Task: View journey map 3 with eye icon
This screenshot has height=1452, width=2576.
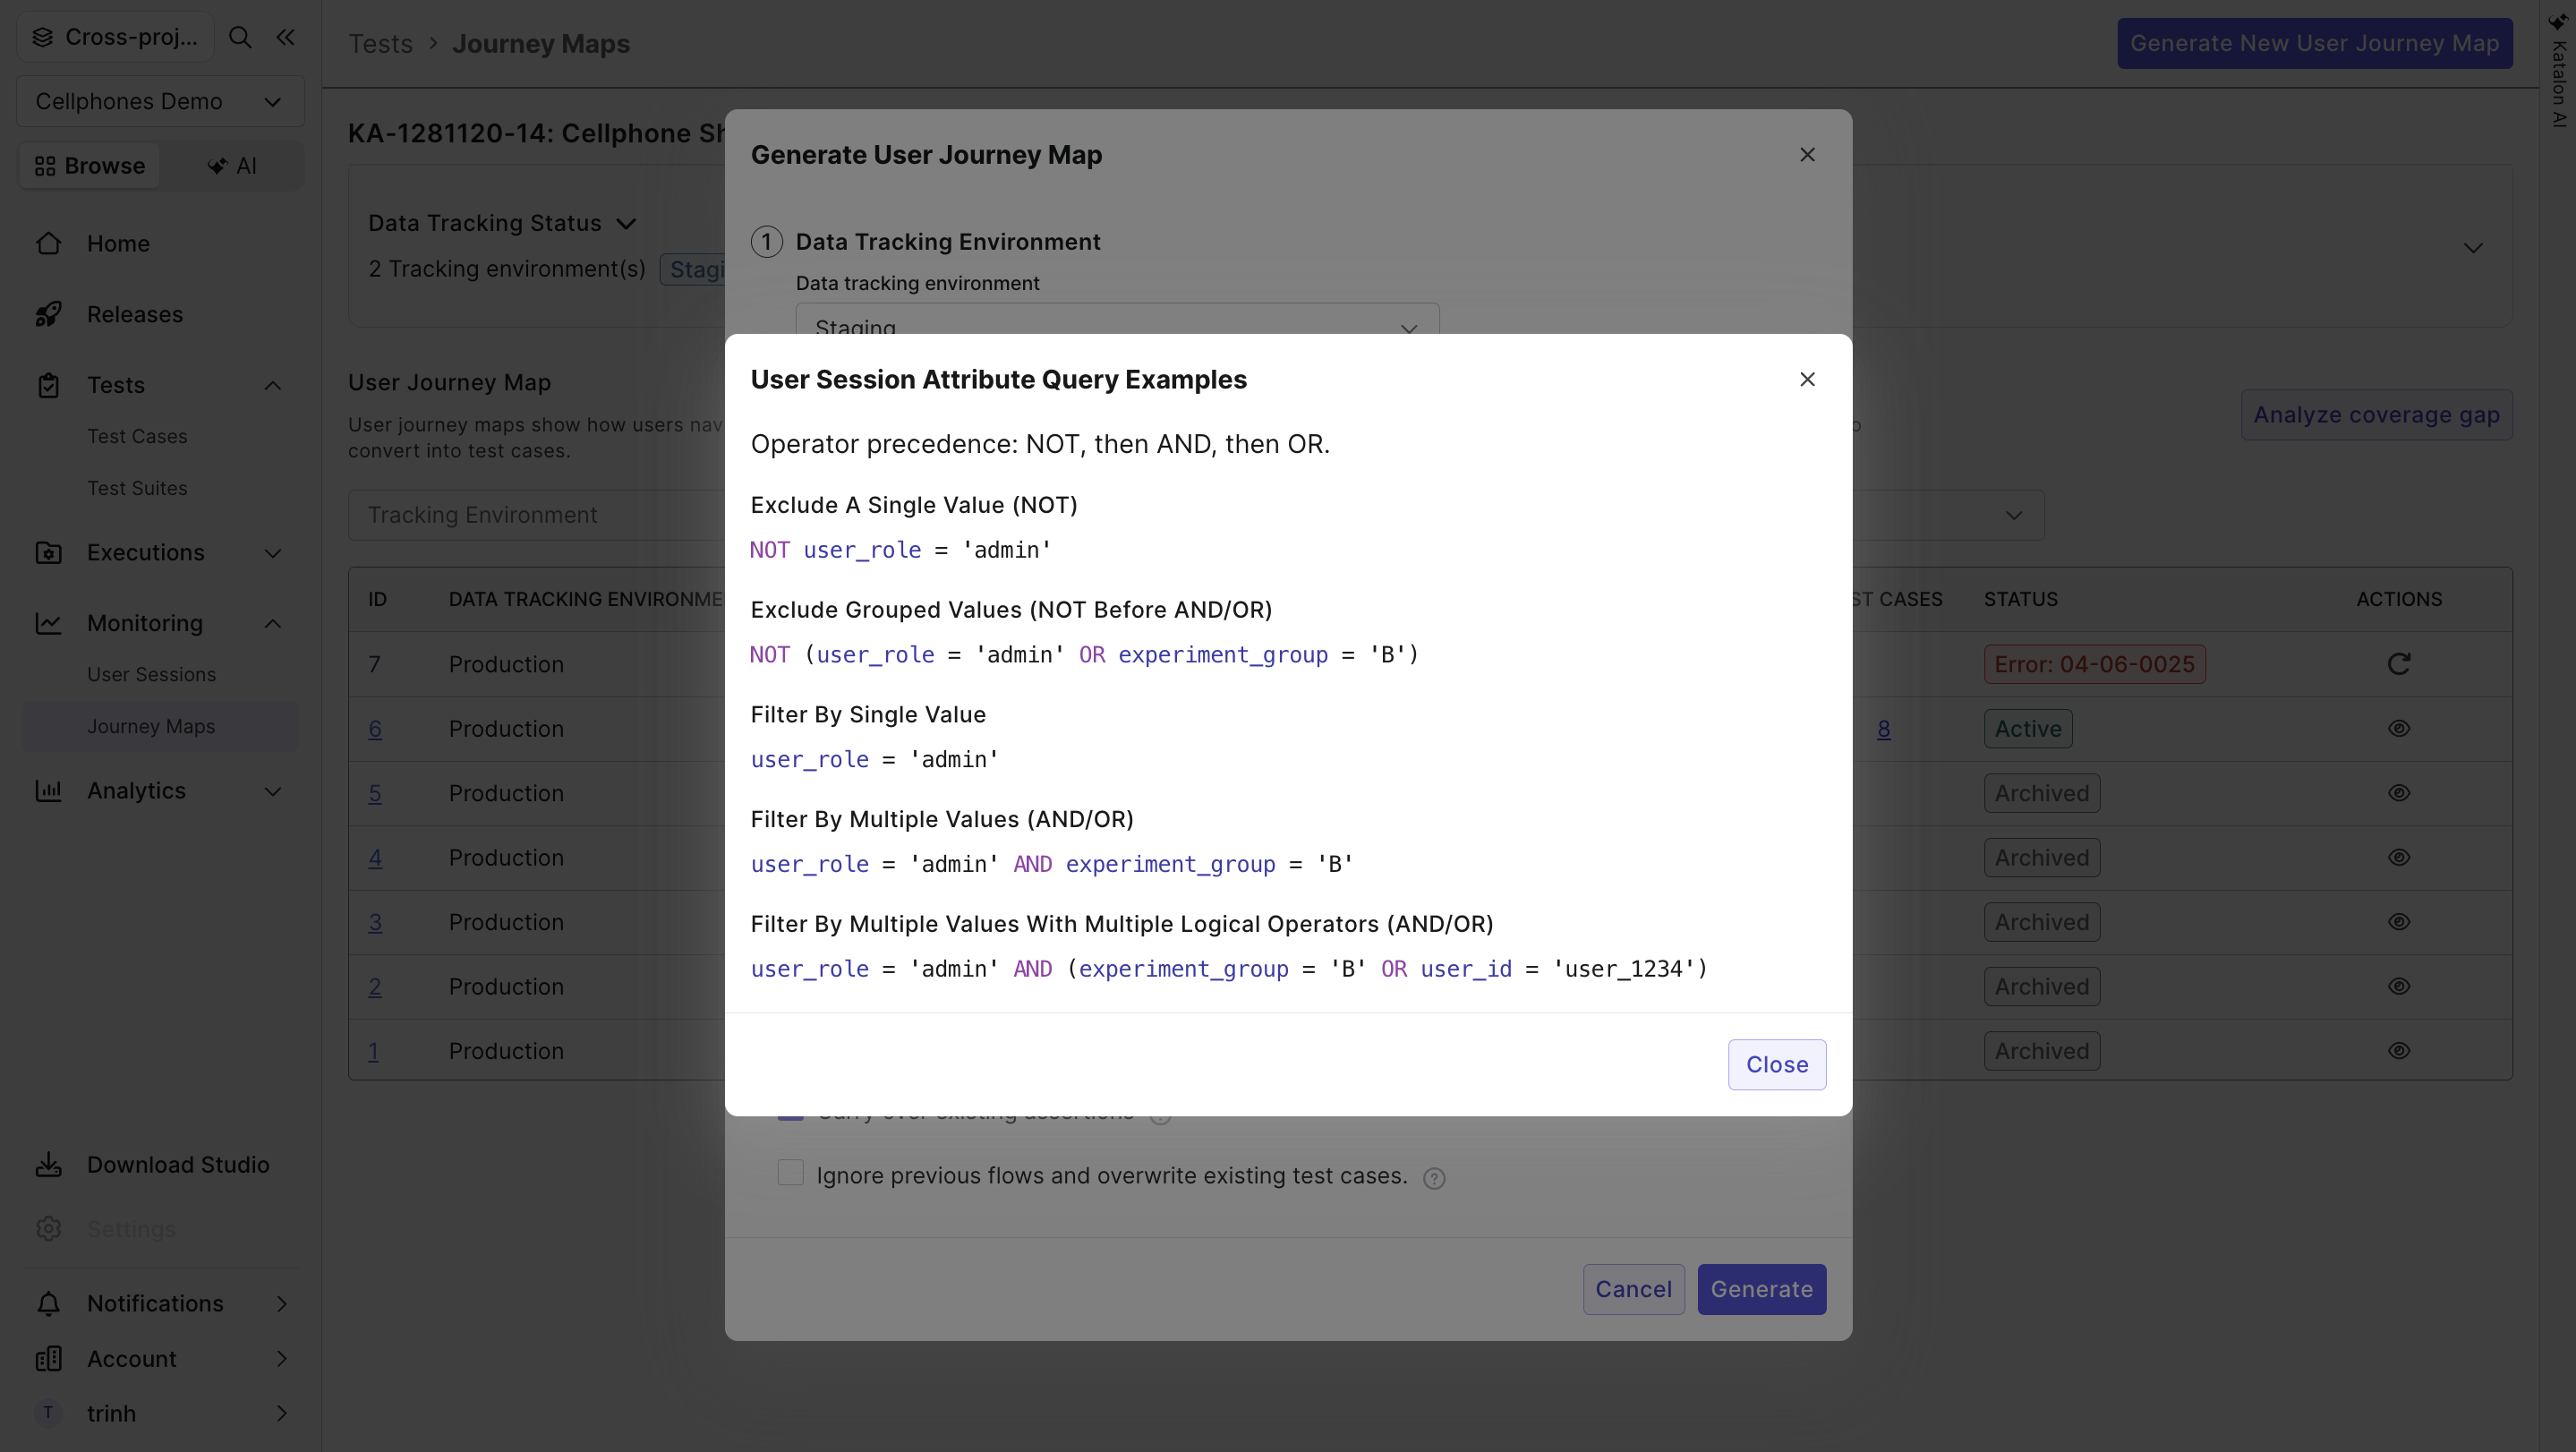Action: [x=2399, y=922]
